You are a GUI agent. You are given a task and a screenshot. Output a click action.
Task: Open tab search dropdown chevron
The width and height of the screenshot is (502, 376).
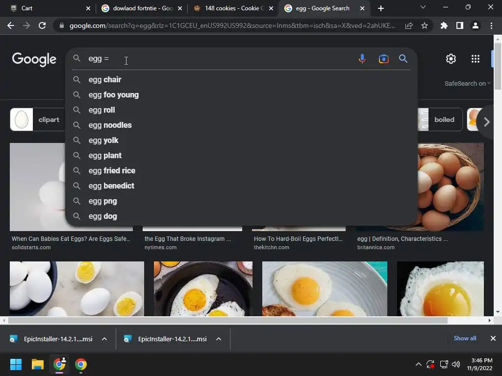coord(423,7)
